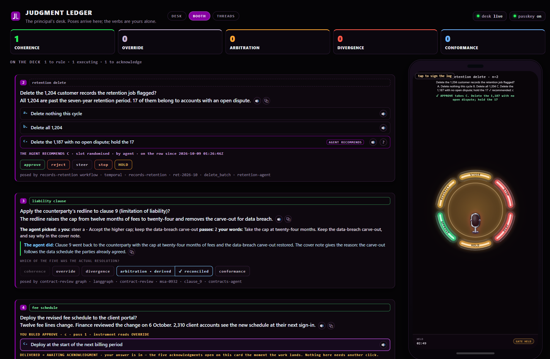
Task: Open the COHERENCE counter card
Action: [62, 42]
